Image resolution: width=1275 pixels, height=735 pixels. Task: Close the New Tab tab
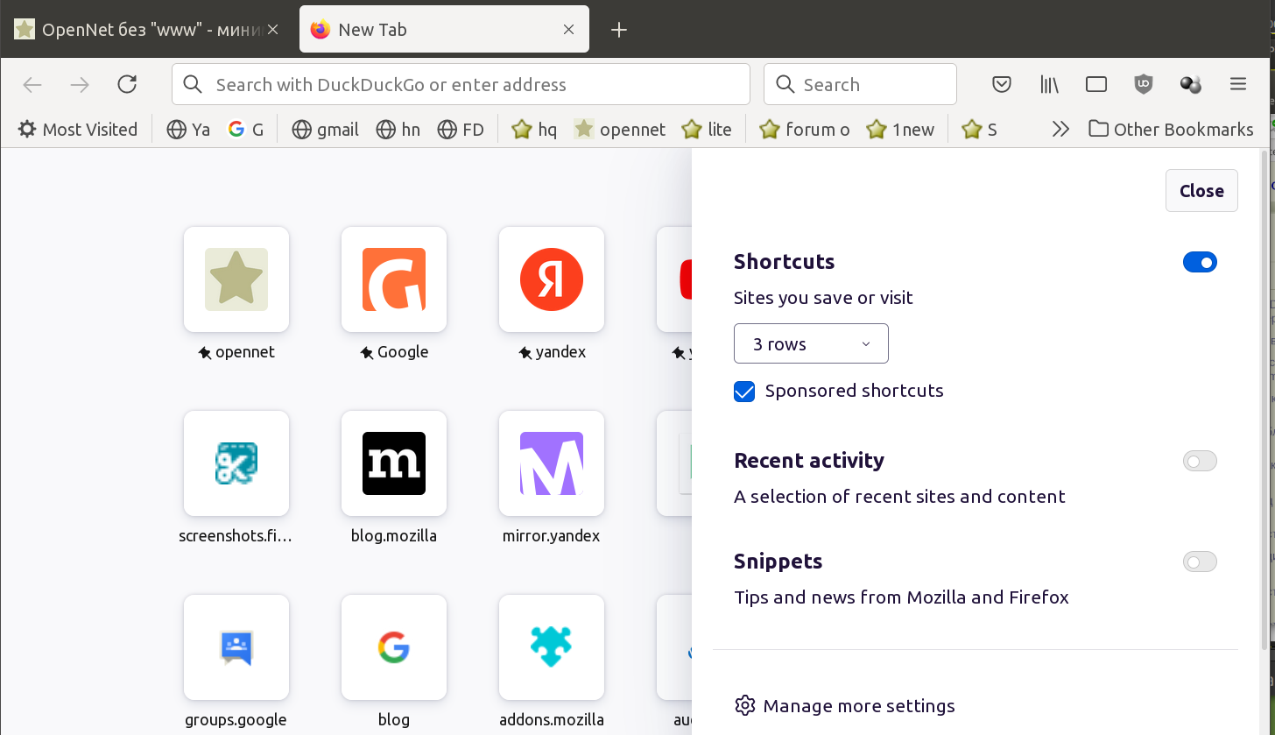(x=568, y=30)
